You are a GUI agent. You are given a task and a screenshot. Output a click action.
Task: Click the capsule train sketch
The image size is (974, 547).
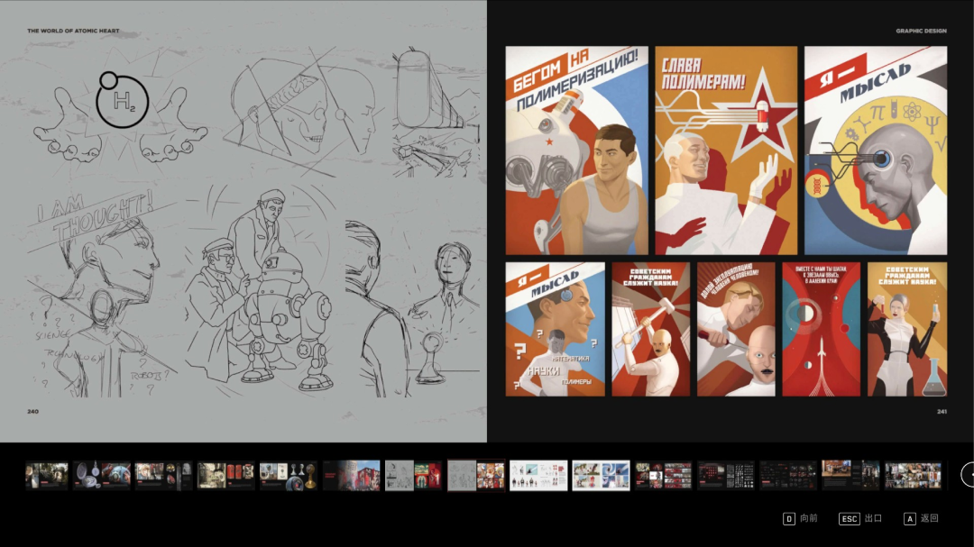coord(435,112)
